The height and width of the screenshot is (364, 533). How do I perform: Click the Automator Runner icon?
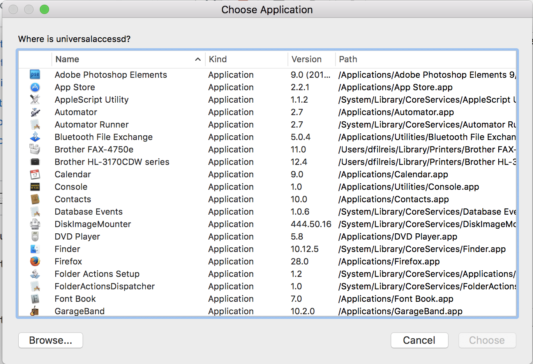35,124
